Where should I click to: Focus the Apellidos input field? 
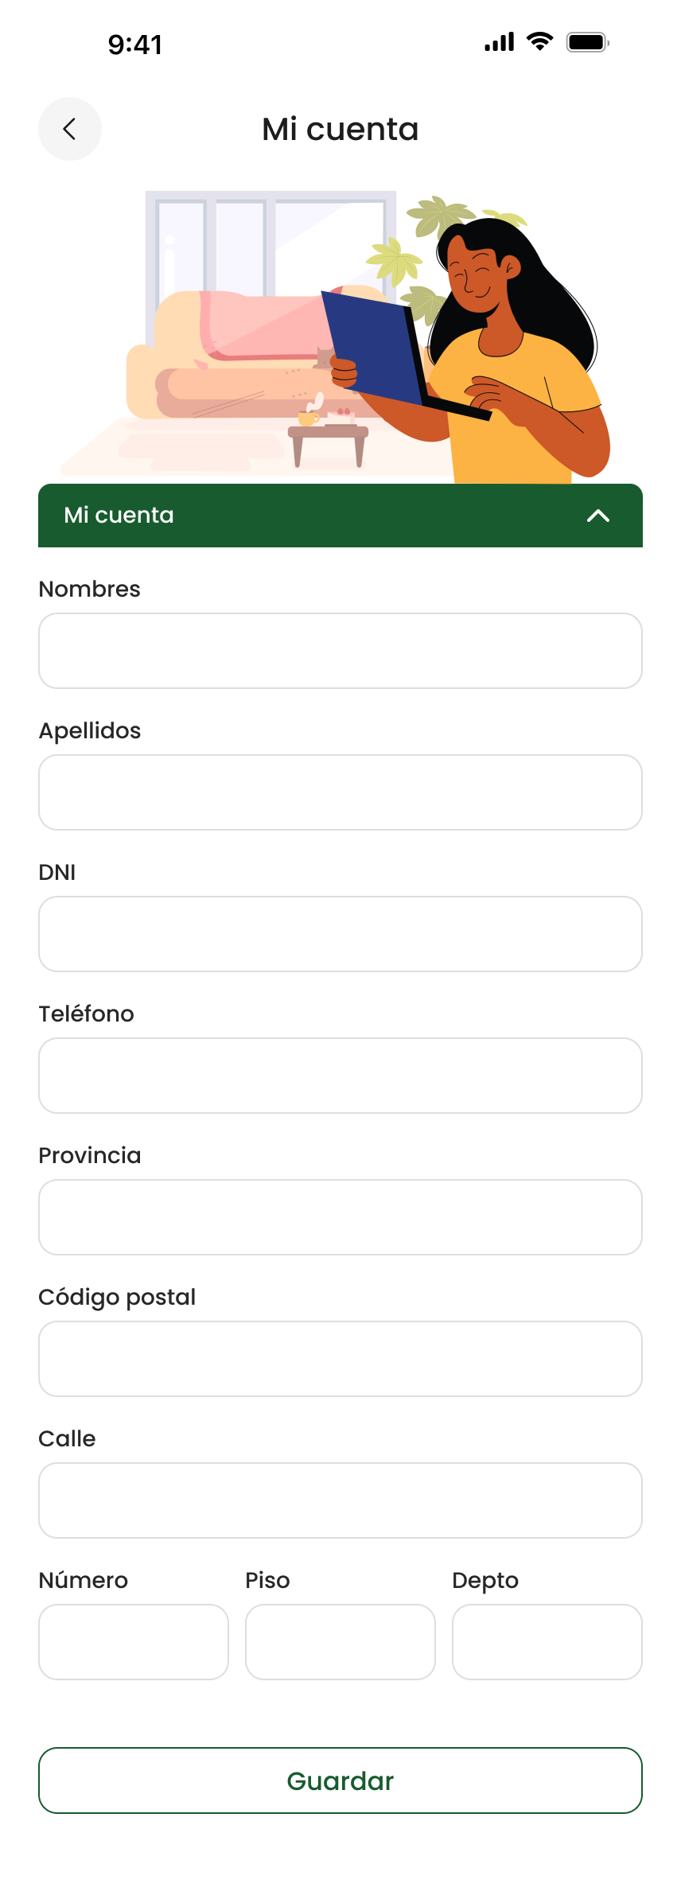[340, 792]
